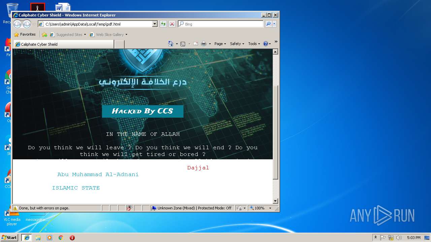Open Chrome from the taskbar
Image resolution: width=431 pixels, height=242 pixels.
pos(61,237)
